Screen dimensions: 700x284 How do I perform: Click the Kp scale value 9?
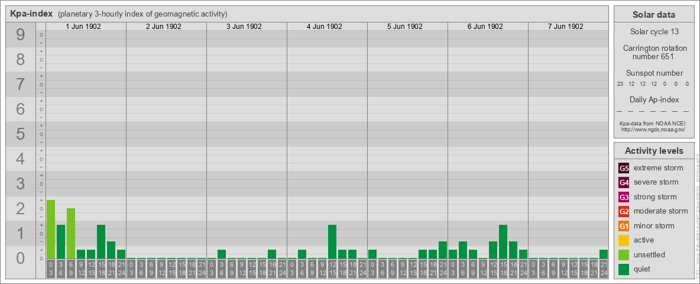pos(21,35)
